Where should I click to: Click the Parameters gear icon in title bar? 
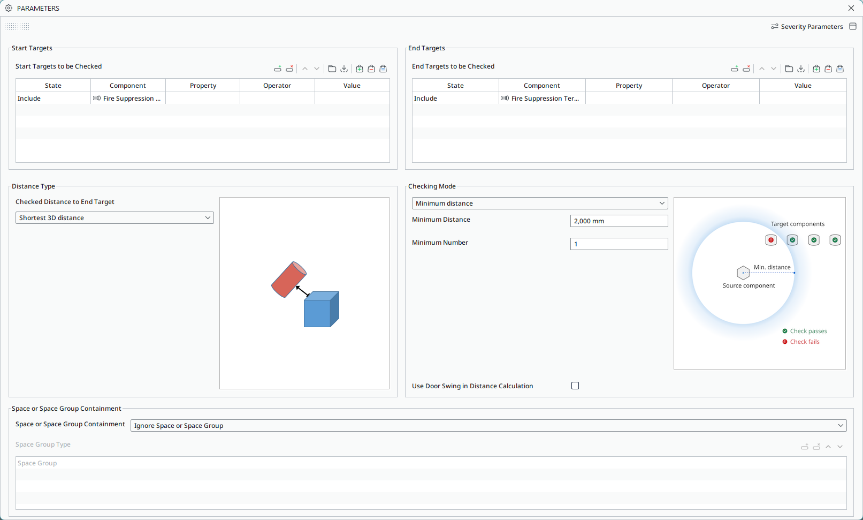[9, 8]
